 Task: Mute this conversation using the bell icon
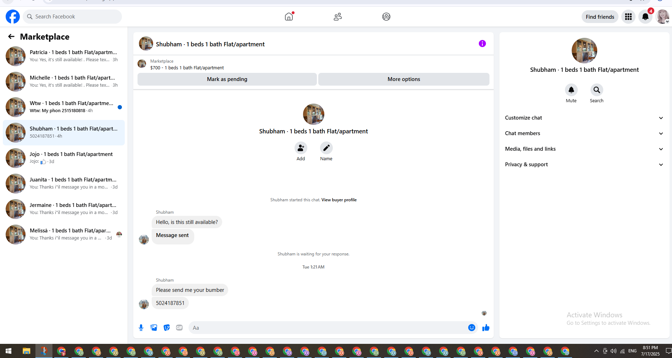tap(571, 90)
